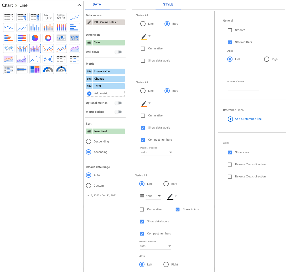Open Series #3 decimal precision dropdown
This screenshot has width=289, height=276.
click(x=155, y=246)
